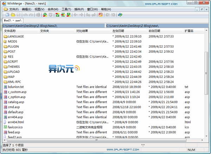Open the 插件(P) menu

pyautogui.click(x=79, y=9)
